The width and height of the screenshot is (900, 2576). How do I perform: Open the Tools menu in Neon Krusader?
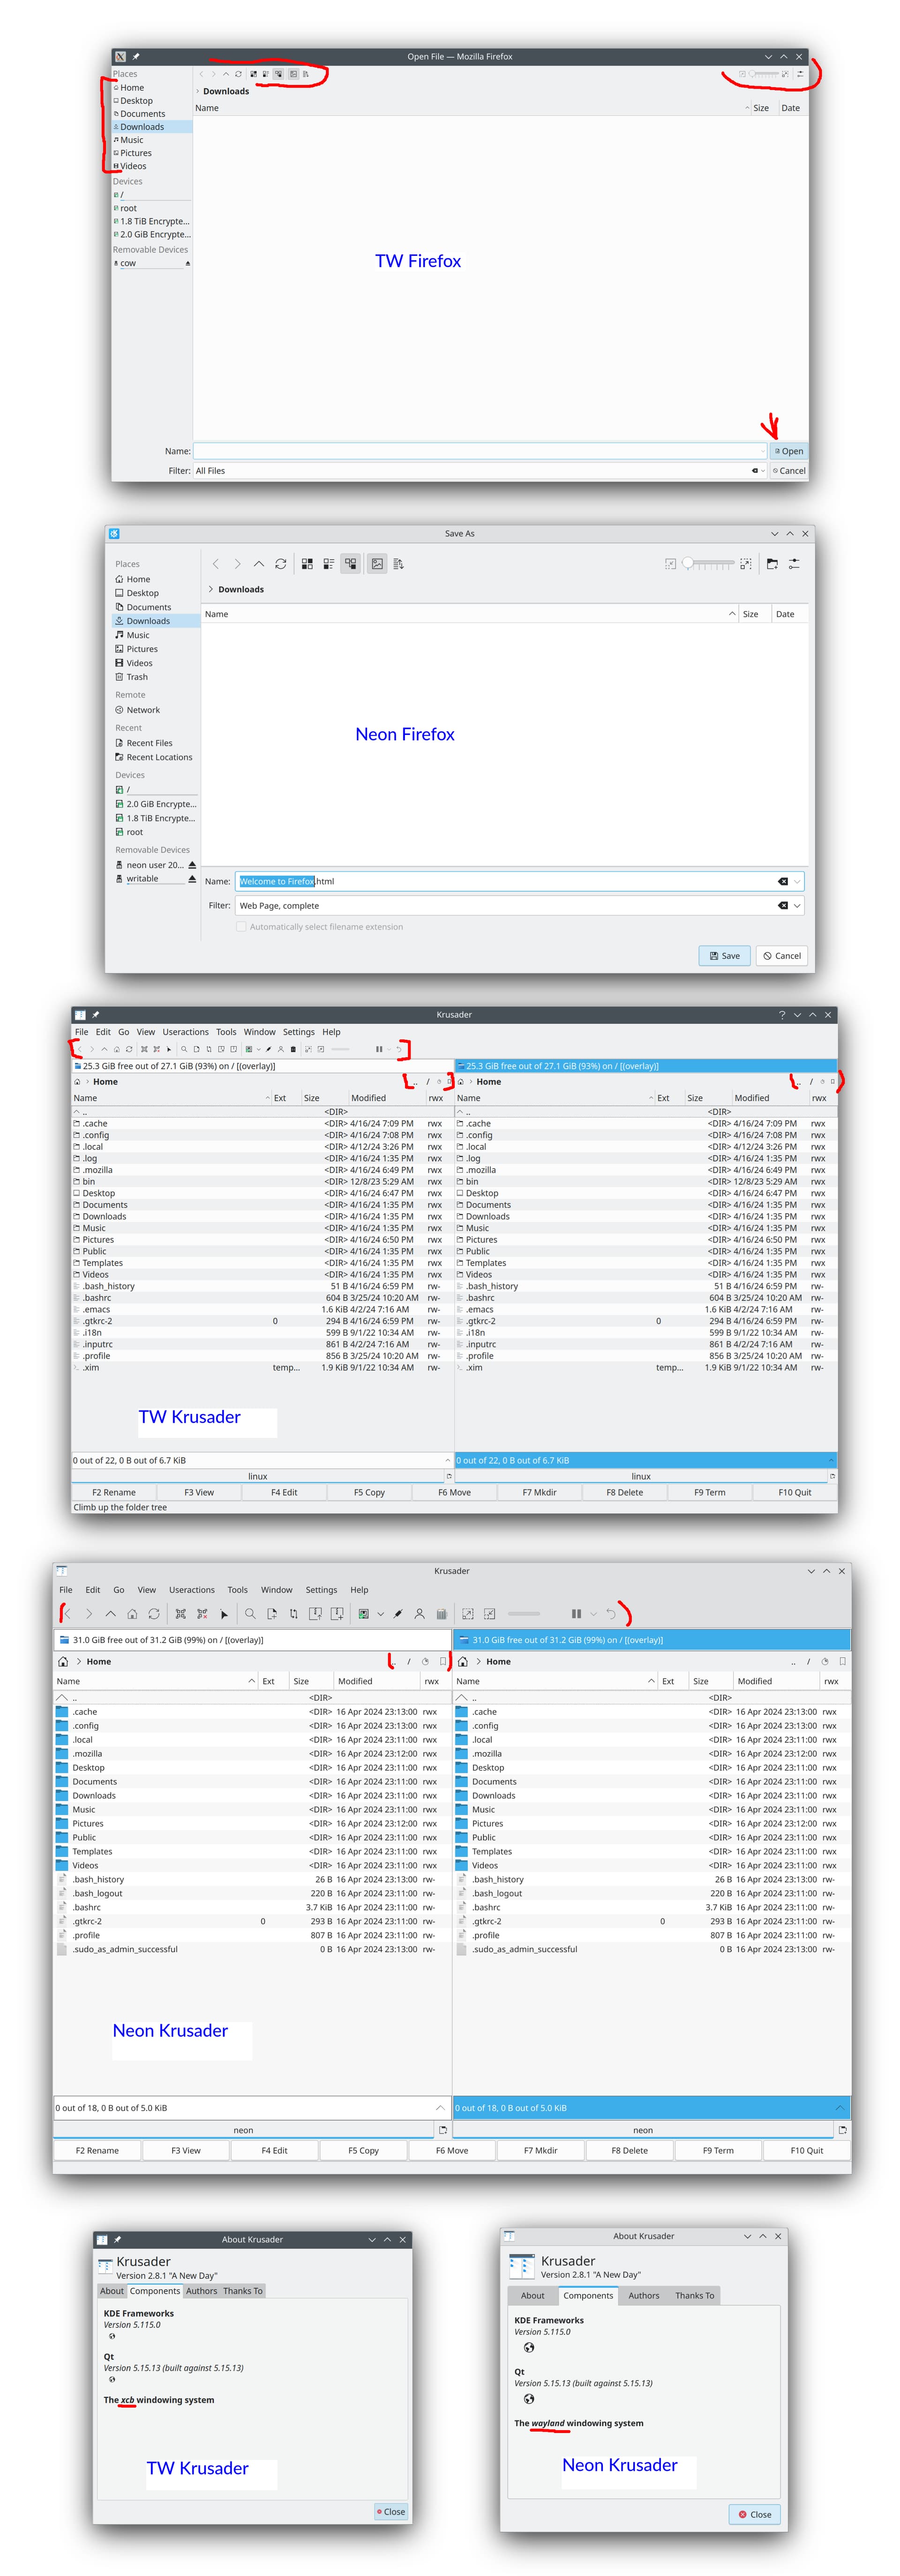coord(237,1590)
